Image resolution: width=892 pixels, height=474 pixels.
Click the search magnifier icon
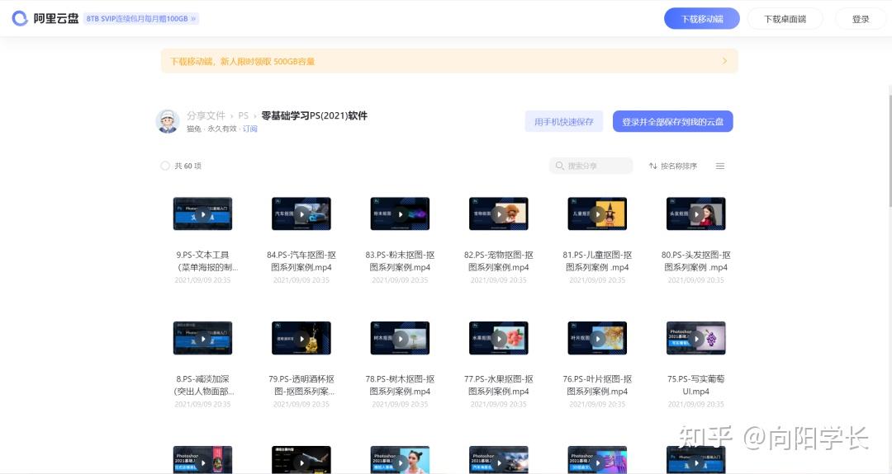(x=560, y=166)
